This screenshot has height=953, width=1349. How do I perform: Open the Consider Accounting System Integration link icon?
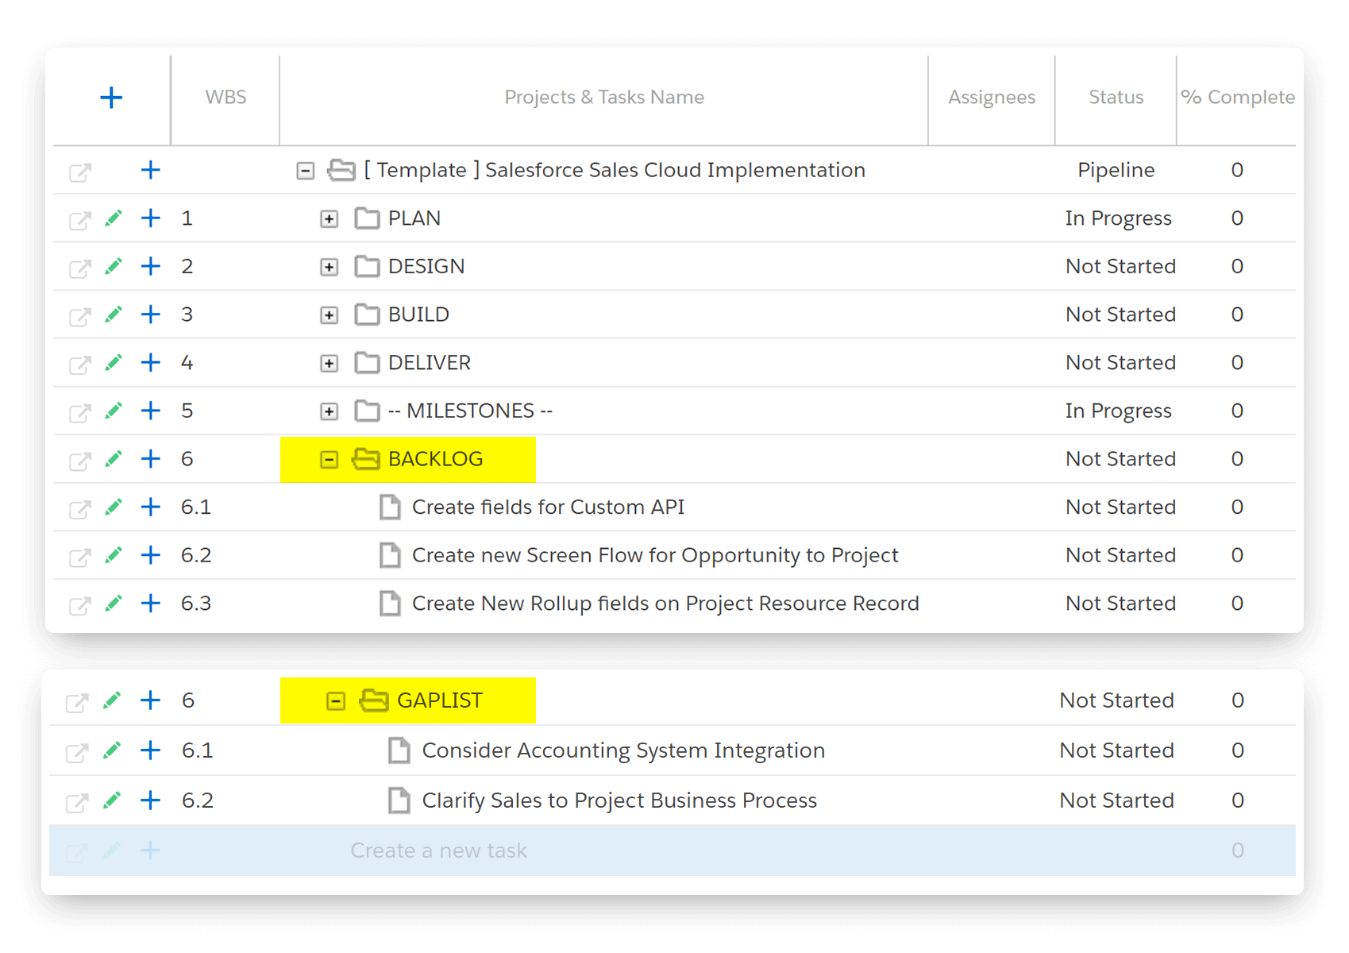tap(77, 752)
